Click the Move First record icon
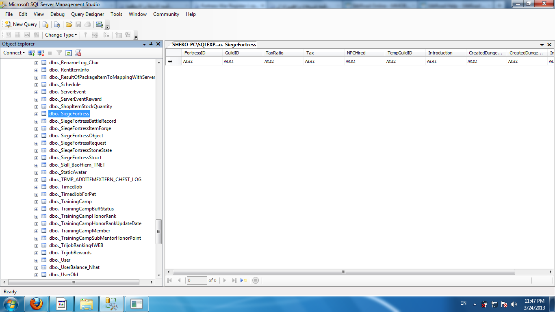This screenshot has height=312, width=555. coord(170,280)
